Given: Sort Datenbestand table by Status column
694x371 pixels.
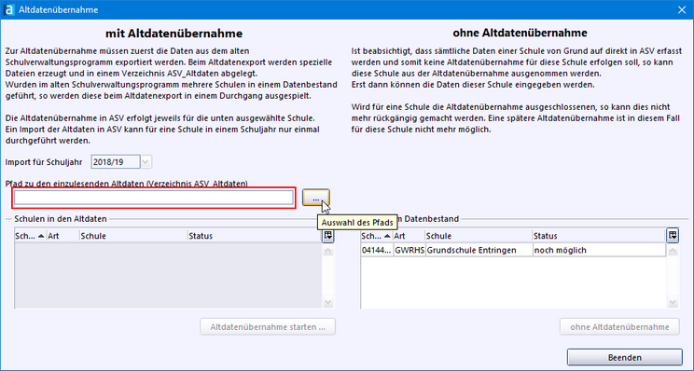Looking at the screenshot, I should coord(599,236).
